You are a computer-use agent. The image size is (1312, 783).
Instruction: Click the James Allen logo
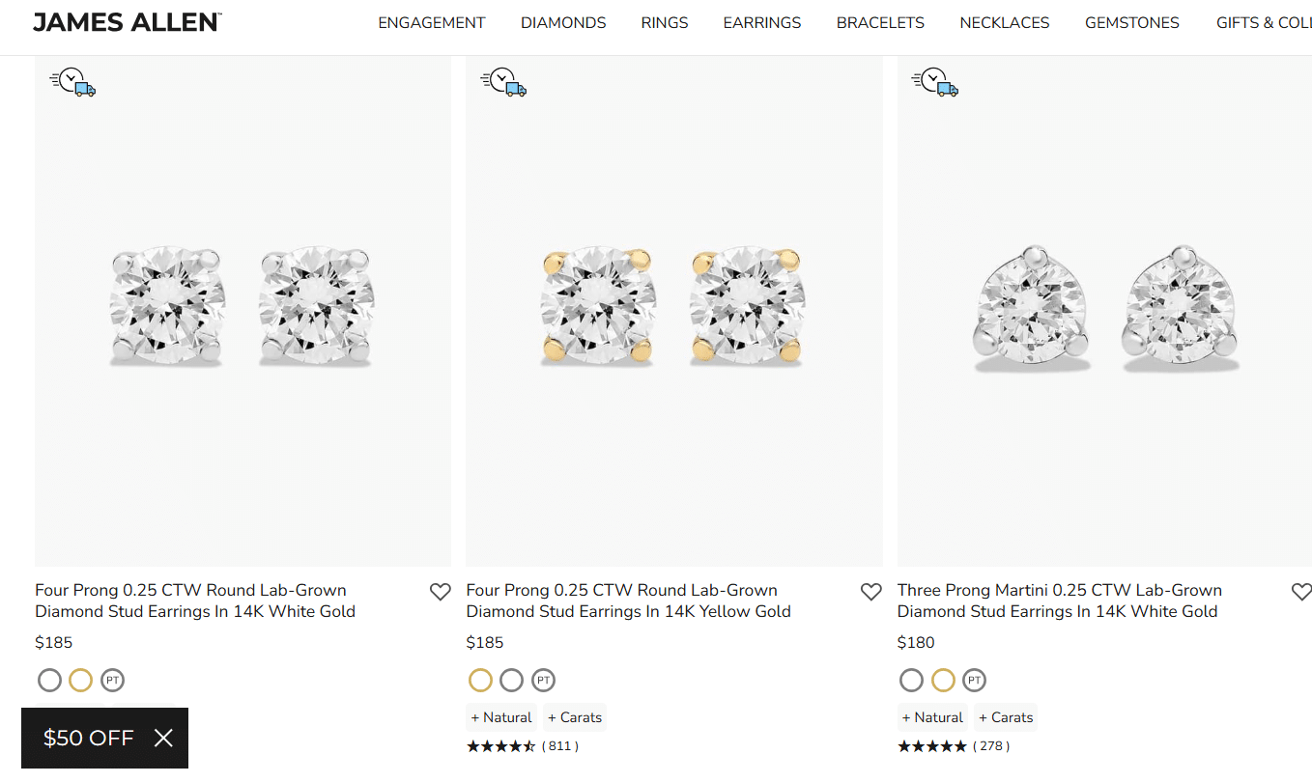(128, 22)
